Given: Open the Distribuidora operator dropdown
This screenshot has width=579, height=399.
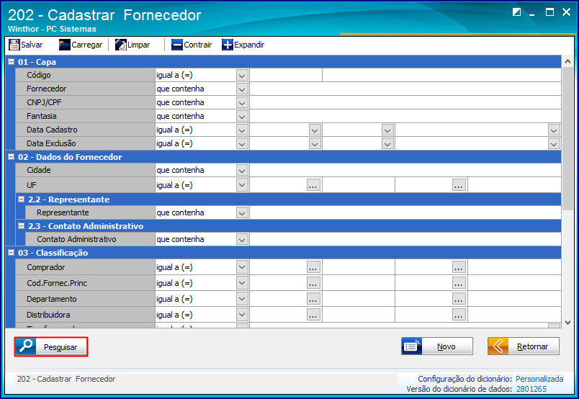Looking at the screenshot, I should pos(242,315).
